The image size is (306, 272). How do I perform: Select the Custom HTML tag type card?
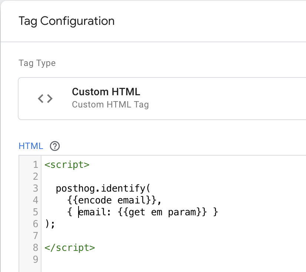coord(162,99)
